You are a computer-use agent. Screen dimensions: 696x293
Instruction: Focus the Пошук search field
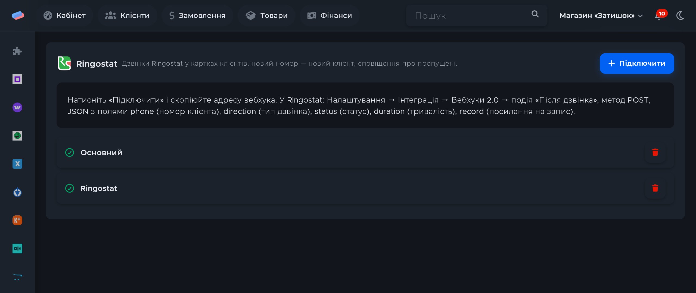pos(476,15)
